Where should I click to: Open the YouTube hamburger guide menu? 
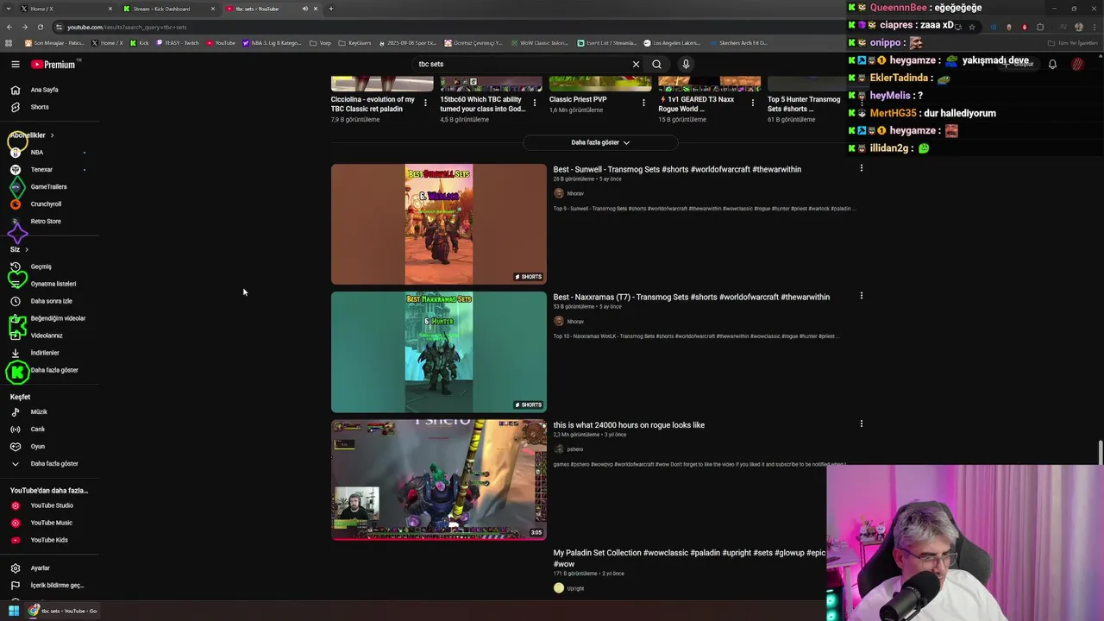[15, 64]
